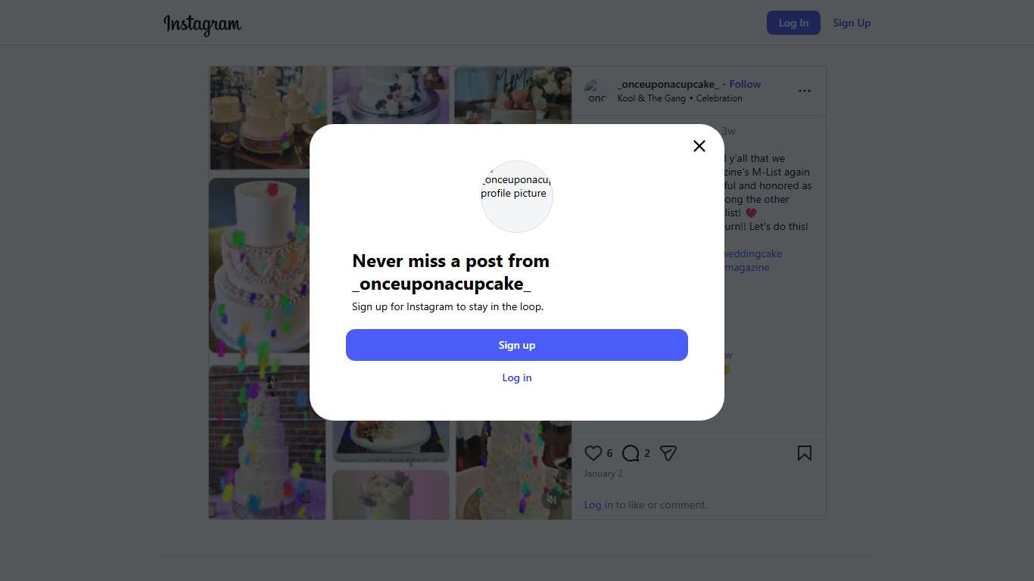
Task: Open the _onceuponacupcake_ username in post header
Action: pyautogui.click(x=668, y=84)
